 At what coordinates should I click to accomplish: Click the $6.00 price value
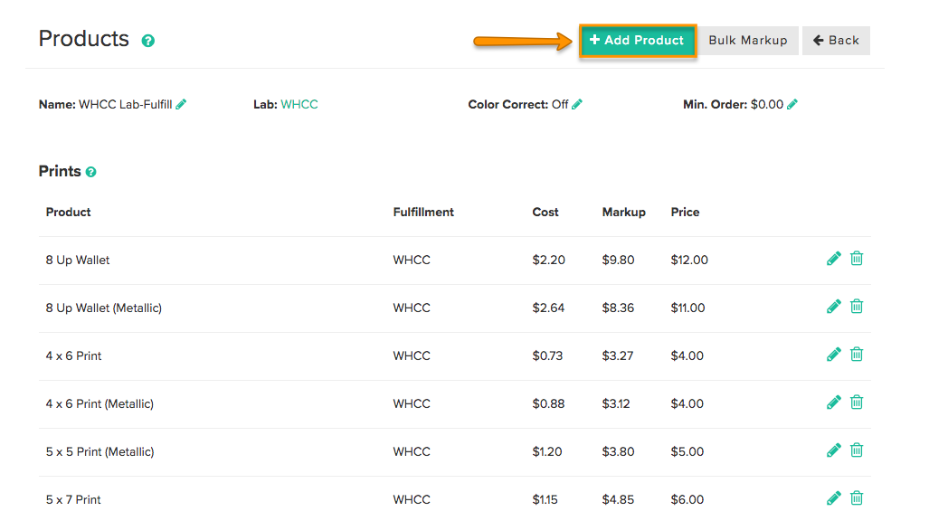[687, 500]
